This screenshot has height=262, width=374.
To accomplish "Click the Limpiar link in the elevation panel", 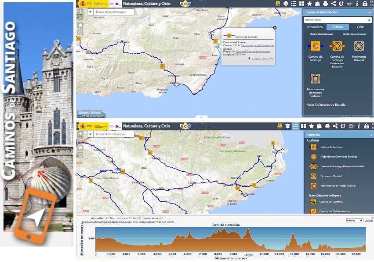I will tap(369, 221).
